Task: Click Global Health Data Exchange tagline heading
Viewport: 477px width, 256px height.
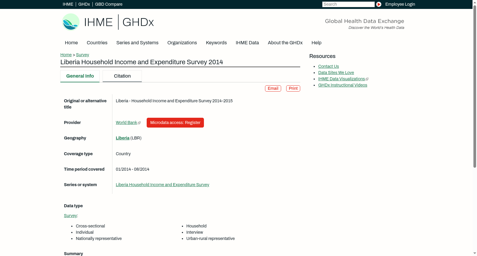Action: (x=364, y=21)
